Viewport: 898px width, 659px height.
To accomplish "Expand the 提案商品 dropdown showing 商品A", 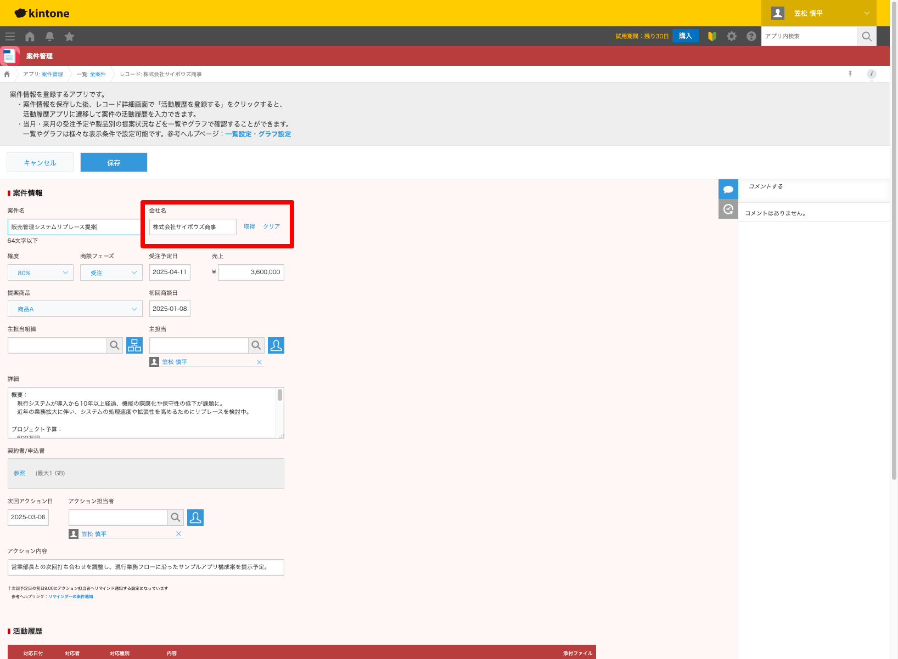I will pyautogui.click(x=75, y=309).
